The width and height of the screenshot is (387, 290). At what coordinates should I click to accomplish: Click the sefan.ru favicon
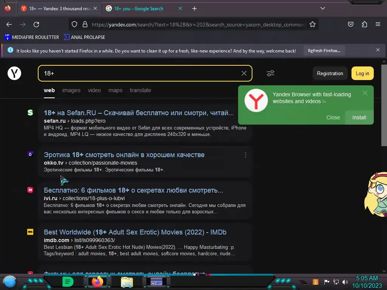pos(30,113)
